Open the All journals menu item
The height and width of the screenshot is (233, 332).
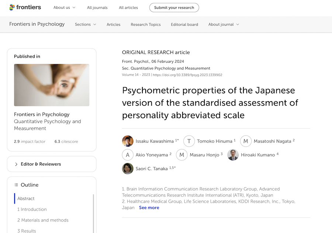tap(97, 7)
